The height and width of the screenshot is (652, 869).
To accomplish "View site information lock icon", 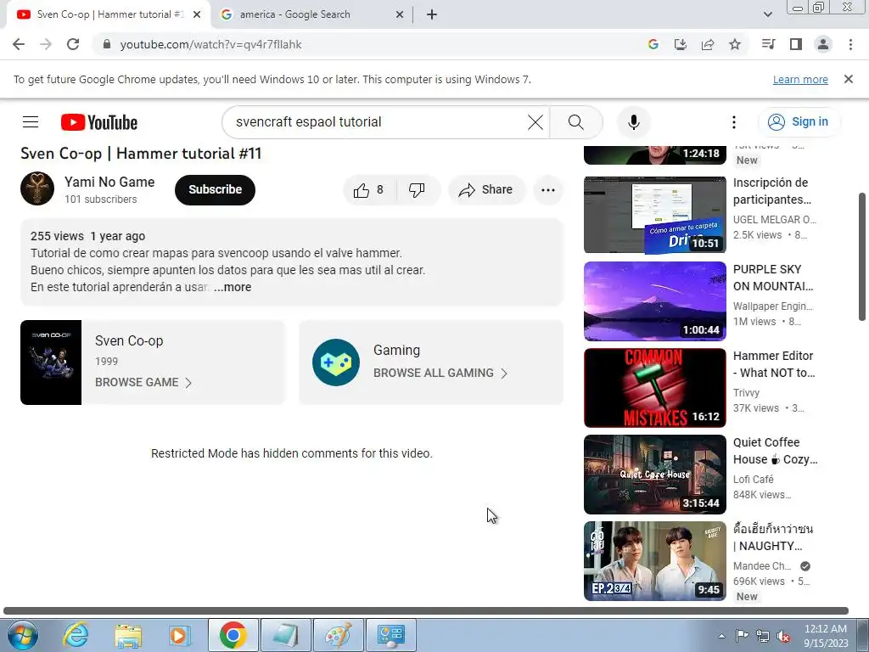I will click(x=107, y=44).
